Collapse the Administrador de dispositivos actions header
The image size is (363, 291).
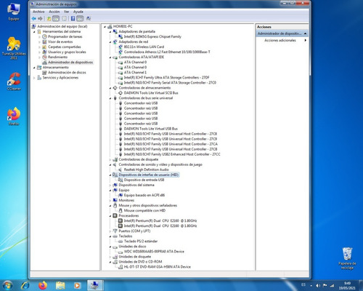(x=305, y=33)
